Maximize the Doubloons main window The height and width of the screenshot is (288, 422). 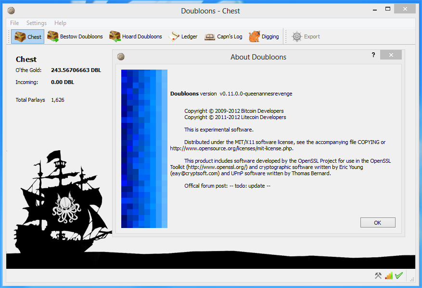388,9
